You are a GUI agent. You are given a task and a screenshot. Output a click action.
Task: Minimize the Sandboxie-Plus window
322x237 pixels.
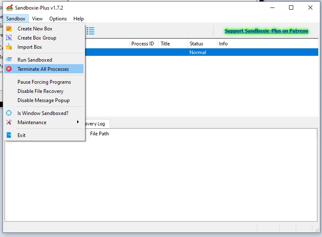[272, 8]
